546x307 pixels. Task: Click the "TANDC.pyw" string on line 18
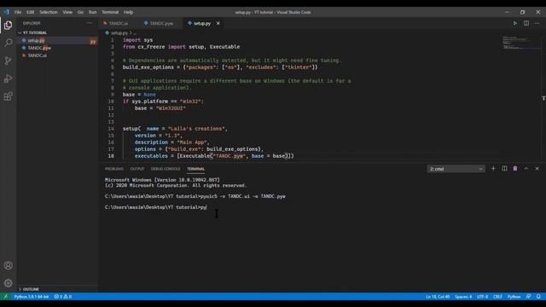click(229, 156)
